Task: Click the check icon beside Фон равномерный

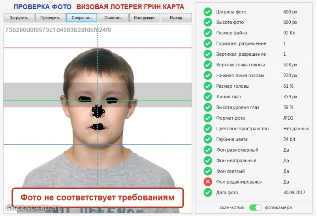Action: (x=208, y=150)
